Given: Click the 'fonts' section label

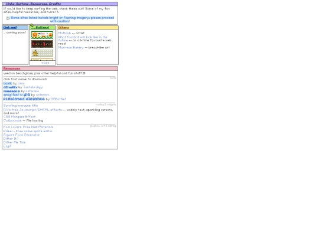Looking at the screenshot, I should tap(113, 78).
